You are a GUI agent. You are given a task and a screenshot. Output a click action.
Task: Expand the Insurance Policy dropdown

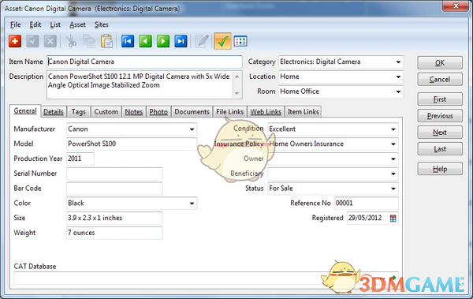coord(393,144)
